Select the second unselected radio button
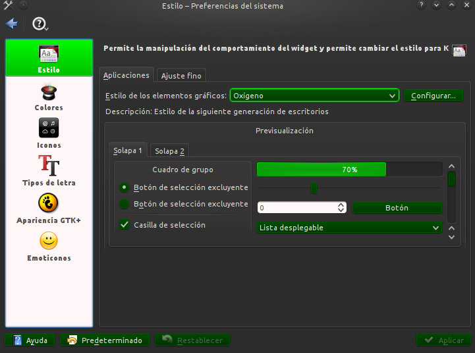Image resolution: width=475 pixels, height=353 pixels. coord(125,204)
